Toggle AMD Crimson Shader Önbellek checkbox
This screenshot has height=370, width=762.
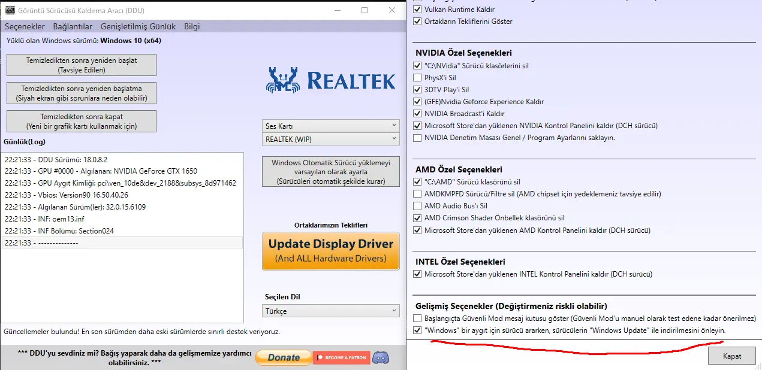pos(418,218)
